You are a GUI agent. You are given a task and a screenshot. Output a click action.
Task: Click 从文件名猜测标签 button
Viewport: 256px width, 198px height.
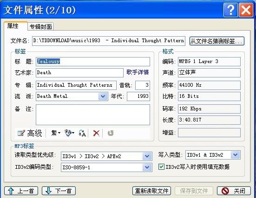pyautogui.click(x=217, y=41)
